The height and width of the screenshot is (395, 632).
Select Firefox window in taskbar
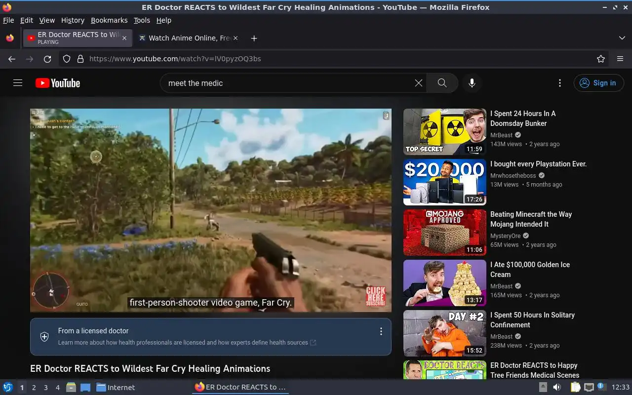point(240,388)
